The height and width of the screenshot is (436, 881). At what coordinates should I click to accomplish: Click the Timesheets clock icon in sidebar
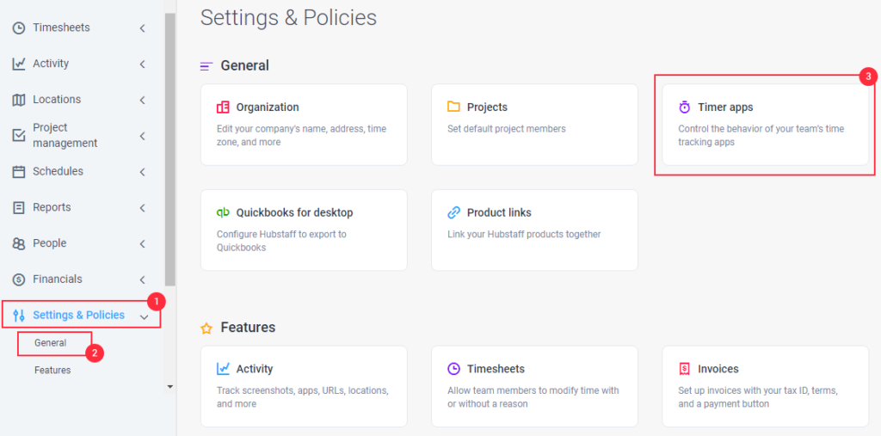(x=19, y=28)
